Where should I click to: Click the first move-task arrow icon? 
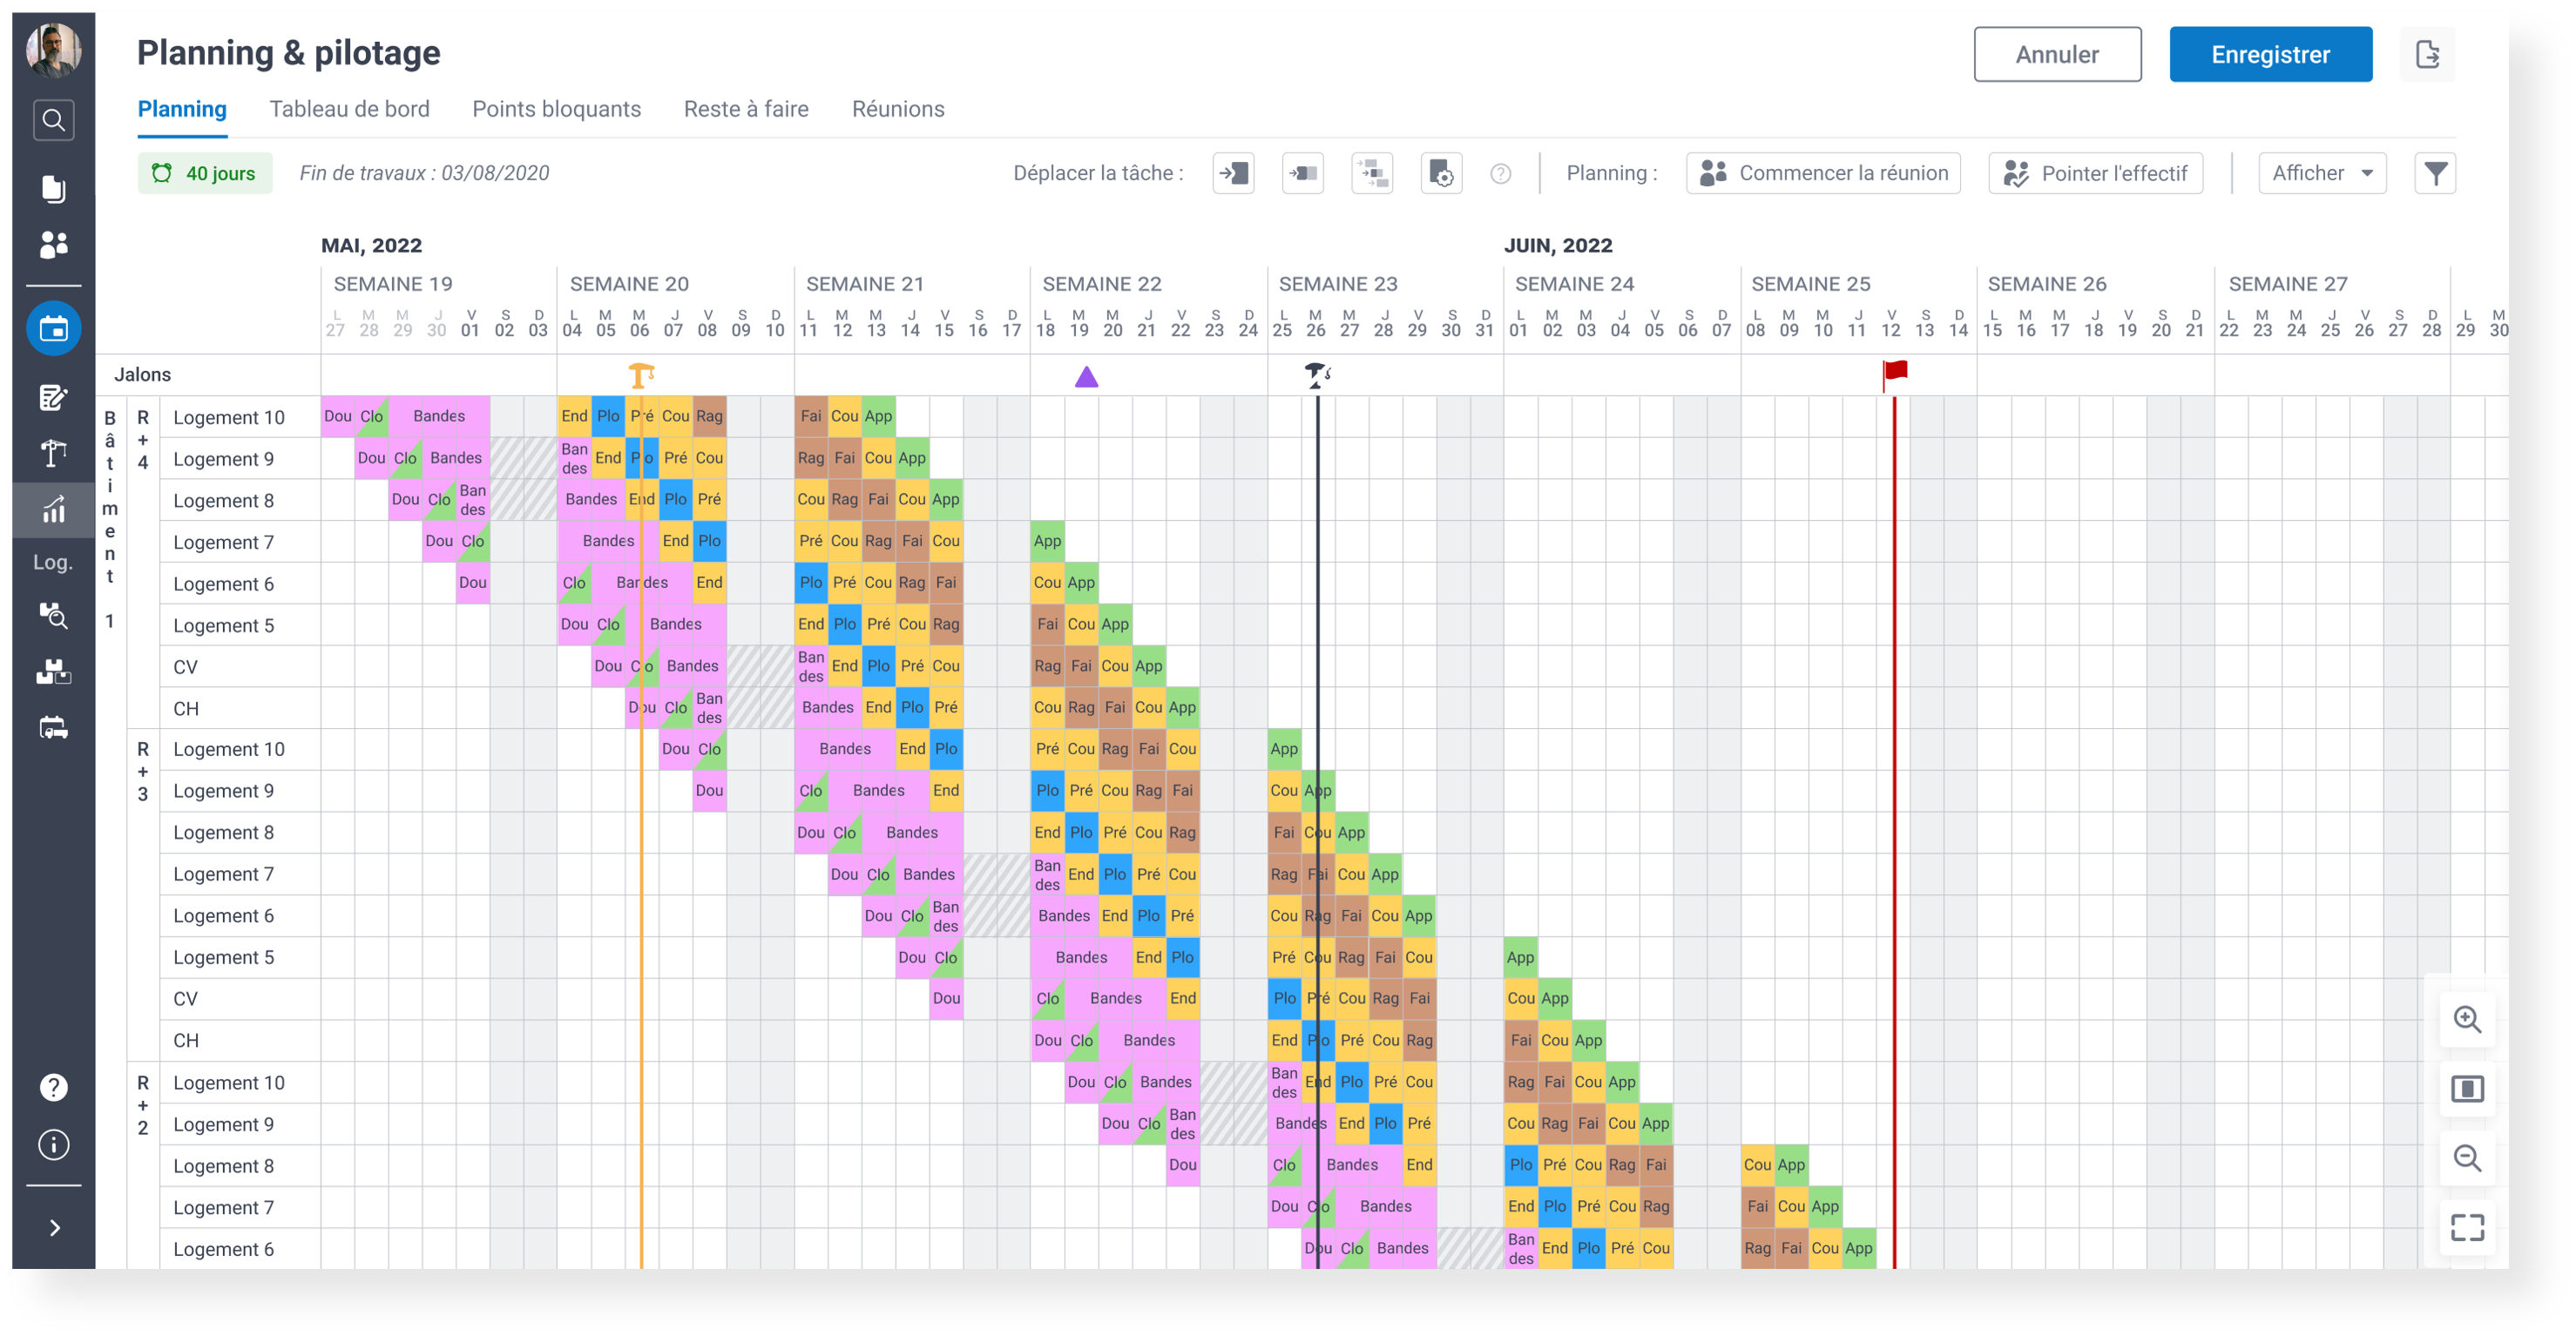pyautogui.click(x=1233, y=173)
